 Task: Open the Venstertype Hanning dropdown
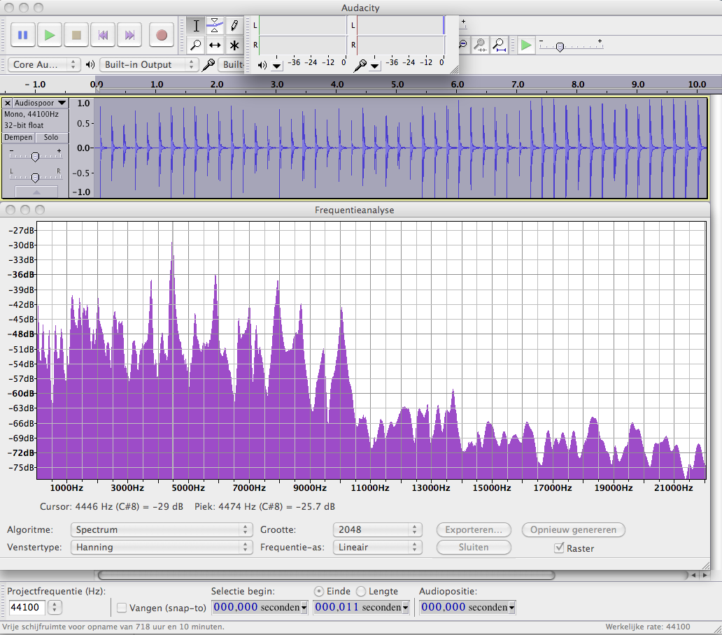point(162,548)
